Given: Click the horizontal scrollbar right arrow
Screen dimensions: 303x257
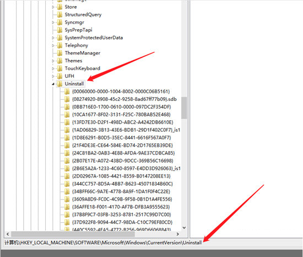Looking at the screenshot, I should (178, 234).
